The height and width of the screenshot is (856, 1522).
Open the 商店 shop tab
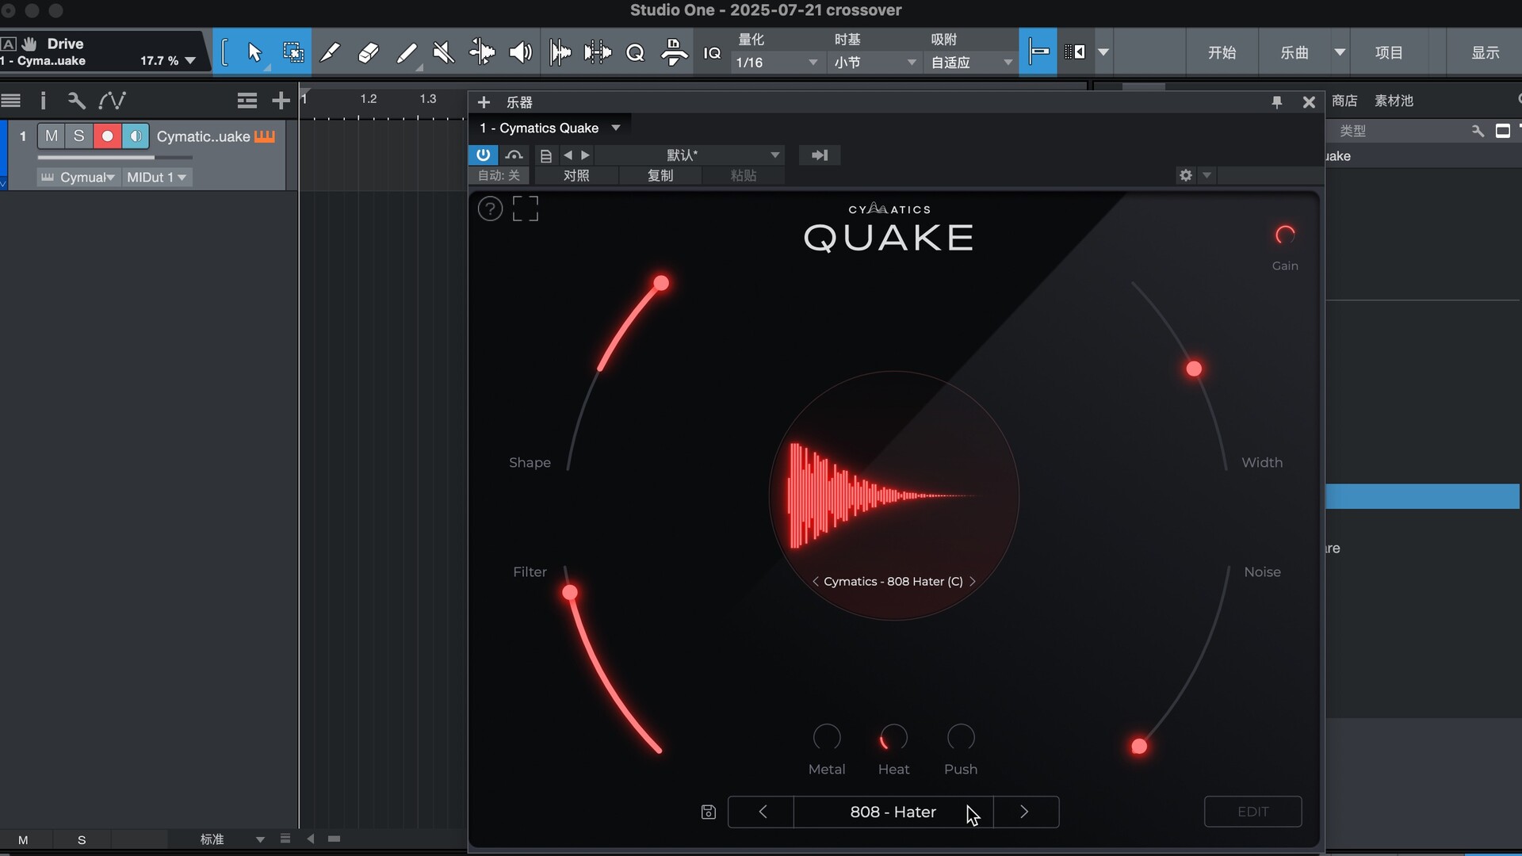[x=1344, y=101]
